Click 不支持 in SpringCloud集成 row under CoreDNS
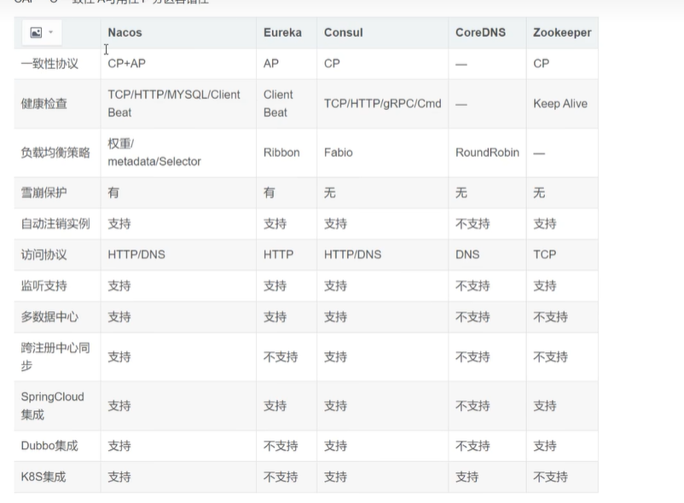This screenshot has width=684, height=503. 472,406
